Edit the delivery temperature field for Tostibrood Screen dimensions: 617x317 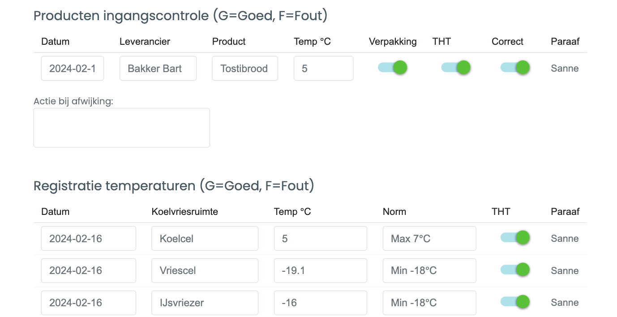click(x=323, y=69)
